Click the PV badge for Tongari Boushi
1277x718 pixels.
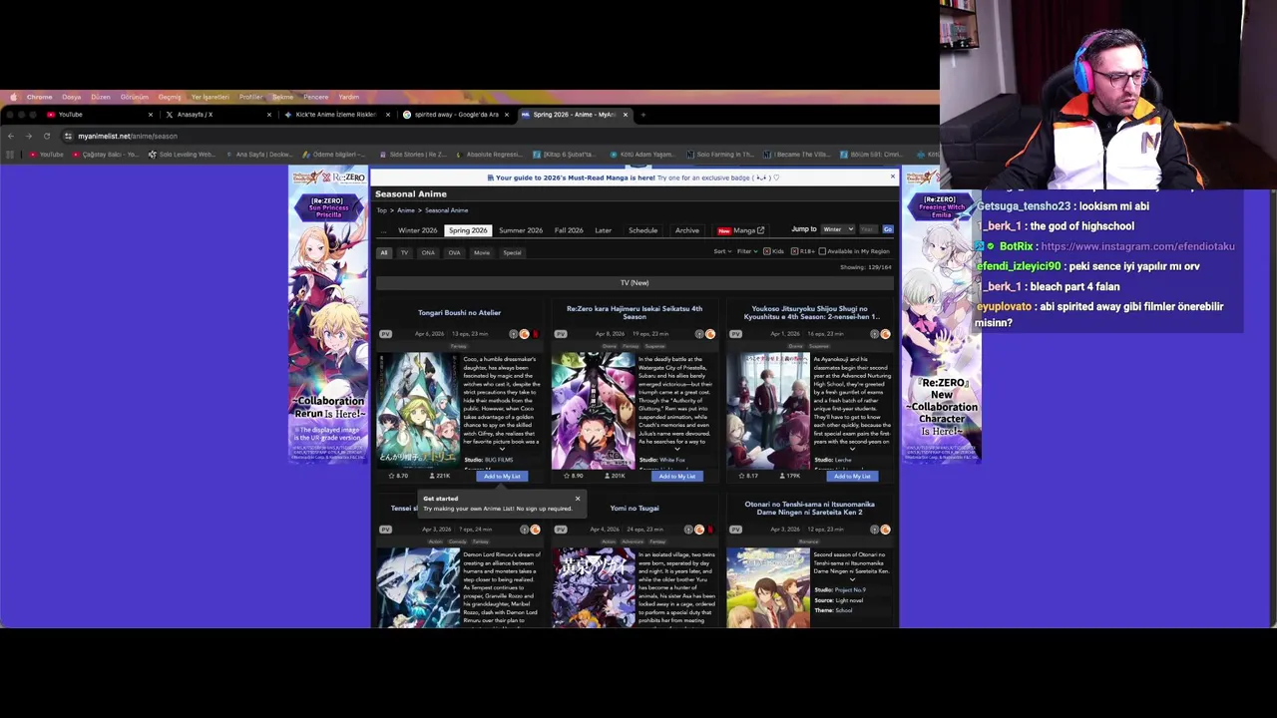(385, 334)
